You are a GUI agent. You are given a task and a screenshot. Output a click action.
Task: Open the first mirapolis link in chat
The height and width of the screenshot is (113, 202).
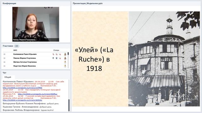tap(22, 88)
